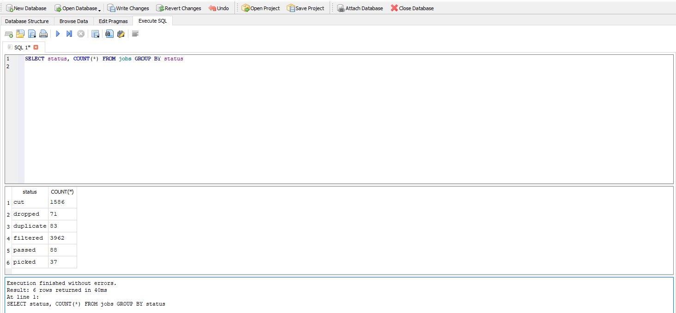Select the 'filtered' status cell
Image resolution: width=676 pixels, height=313 pixels.
pyautogui.click(x=30, y=238)
